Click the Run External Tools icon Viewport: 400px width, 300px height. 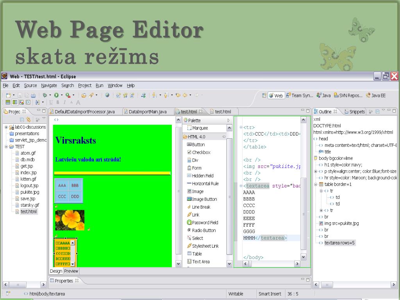68,95
